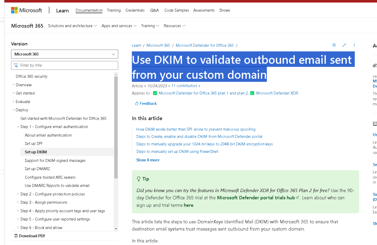Click the Feedback thumbs-up icon
Screen dimensions: 377x245
tap(137, 103)
